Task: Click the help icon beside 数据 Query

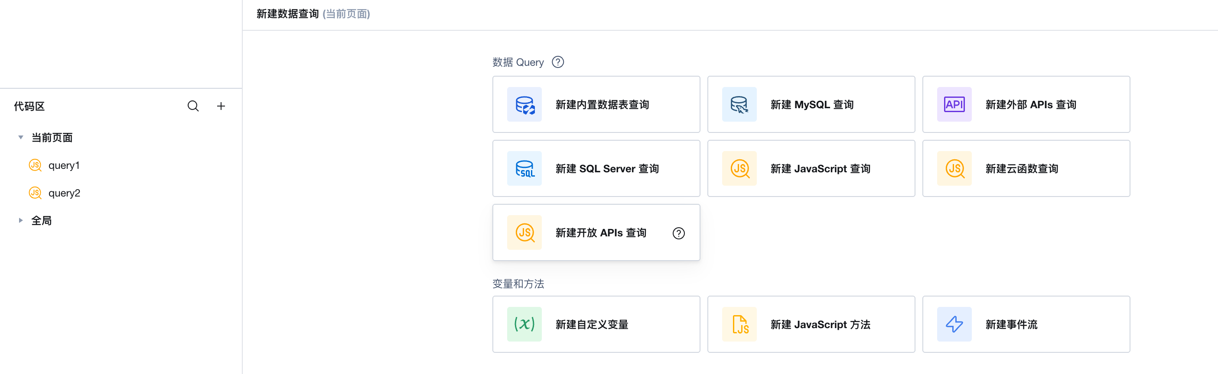Action: pos(558,62)
